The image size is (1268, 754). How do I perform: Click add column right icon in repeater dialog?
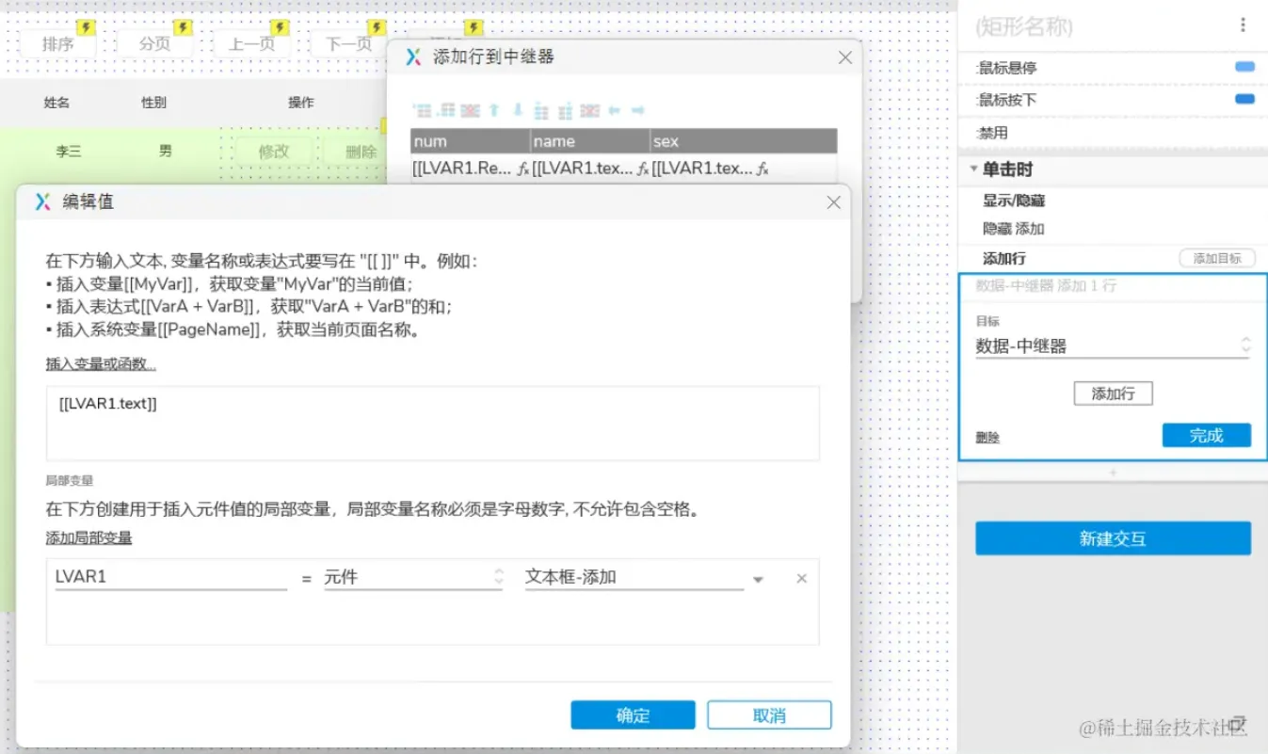[566, 110]
